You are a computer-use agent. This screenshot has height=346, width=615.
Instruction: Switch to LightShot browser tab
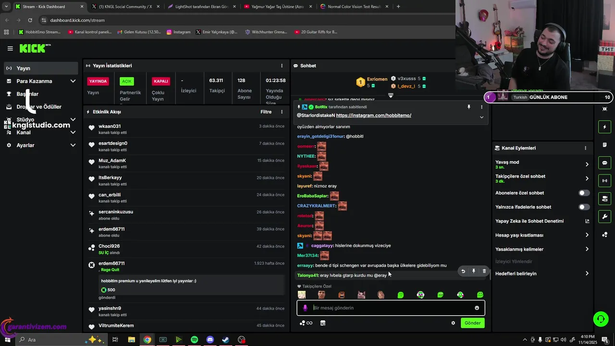point(202,7)
